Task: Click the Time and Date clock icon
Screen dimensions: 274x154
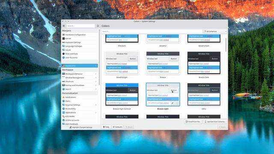Action: point(63,54)
